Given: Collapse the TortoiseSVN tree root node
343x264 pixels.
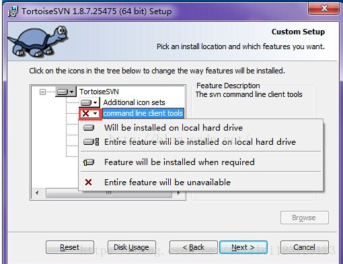Looking at the screenshot, I should [x=42, y=92].
